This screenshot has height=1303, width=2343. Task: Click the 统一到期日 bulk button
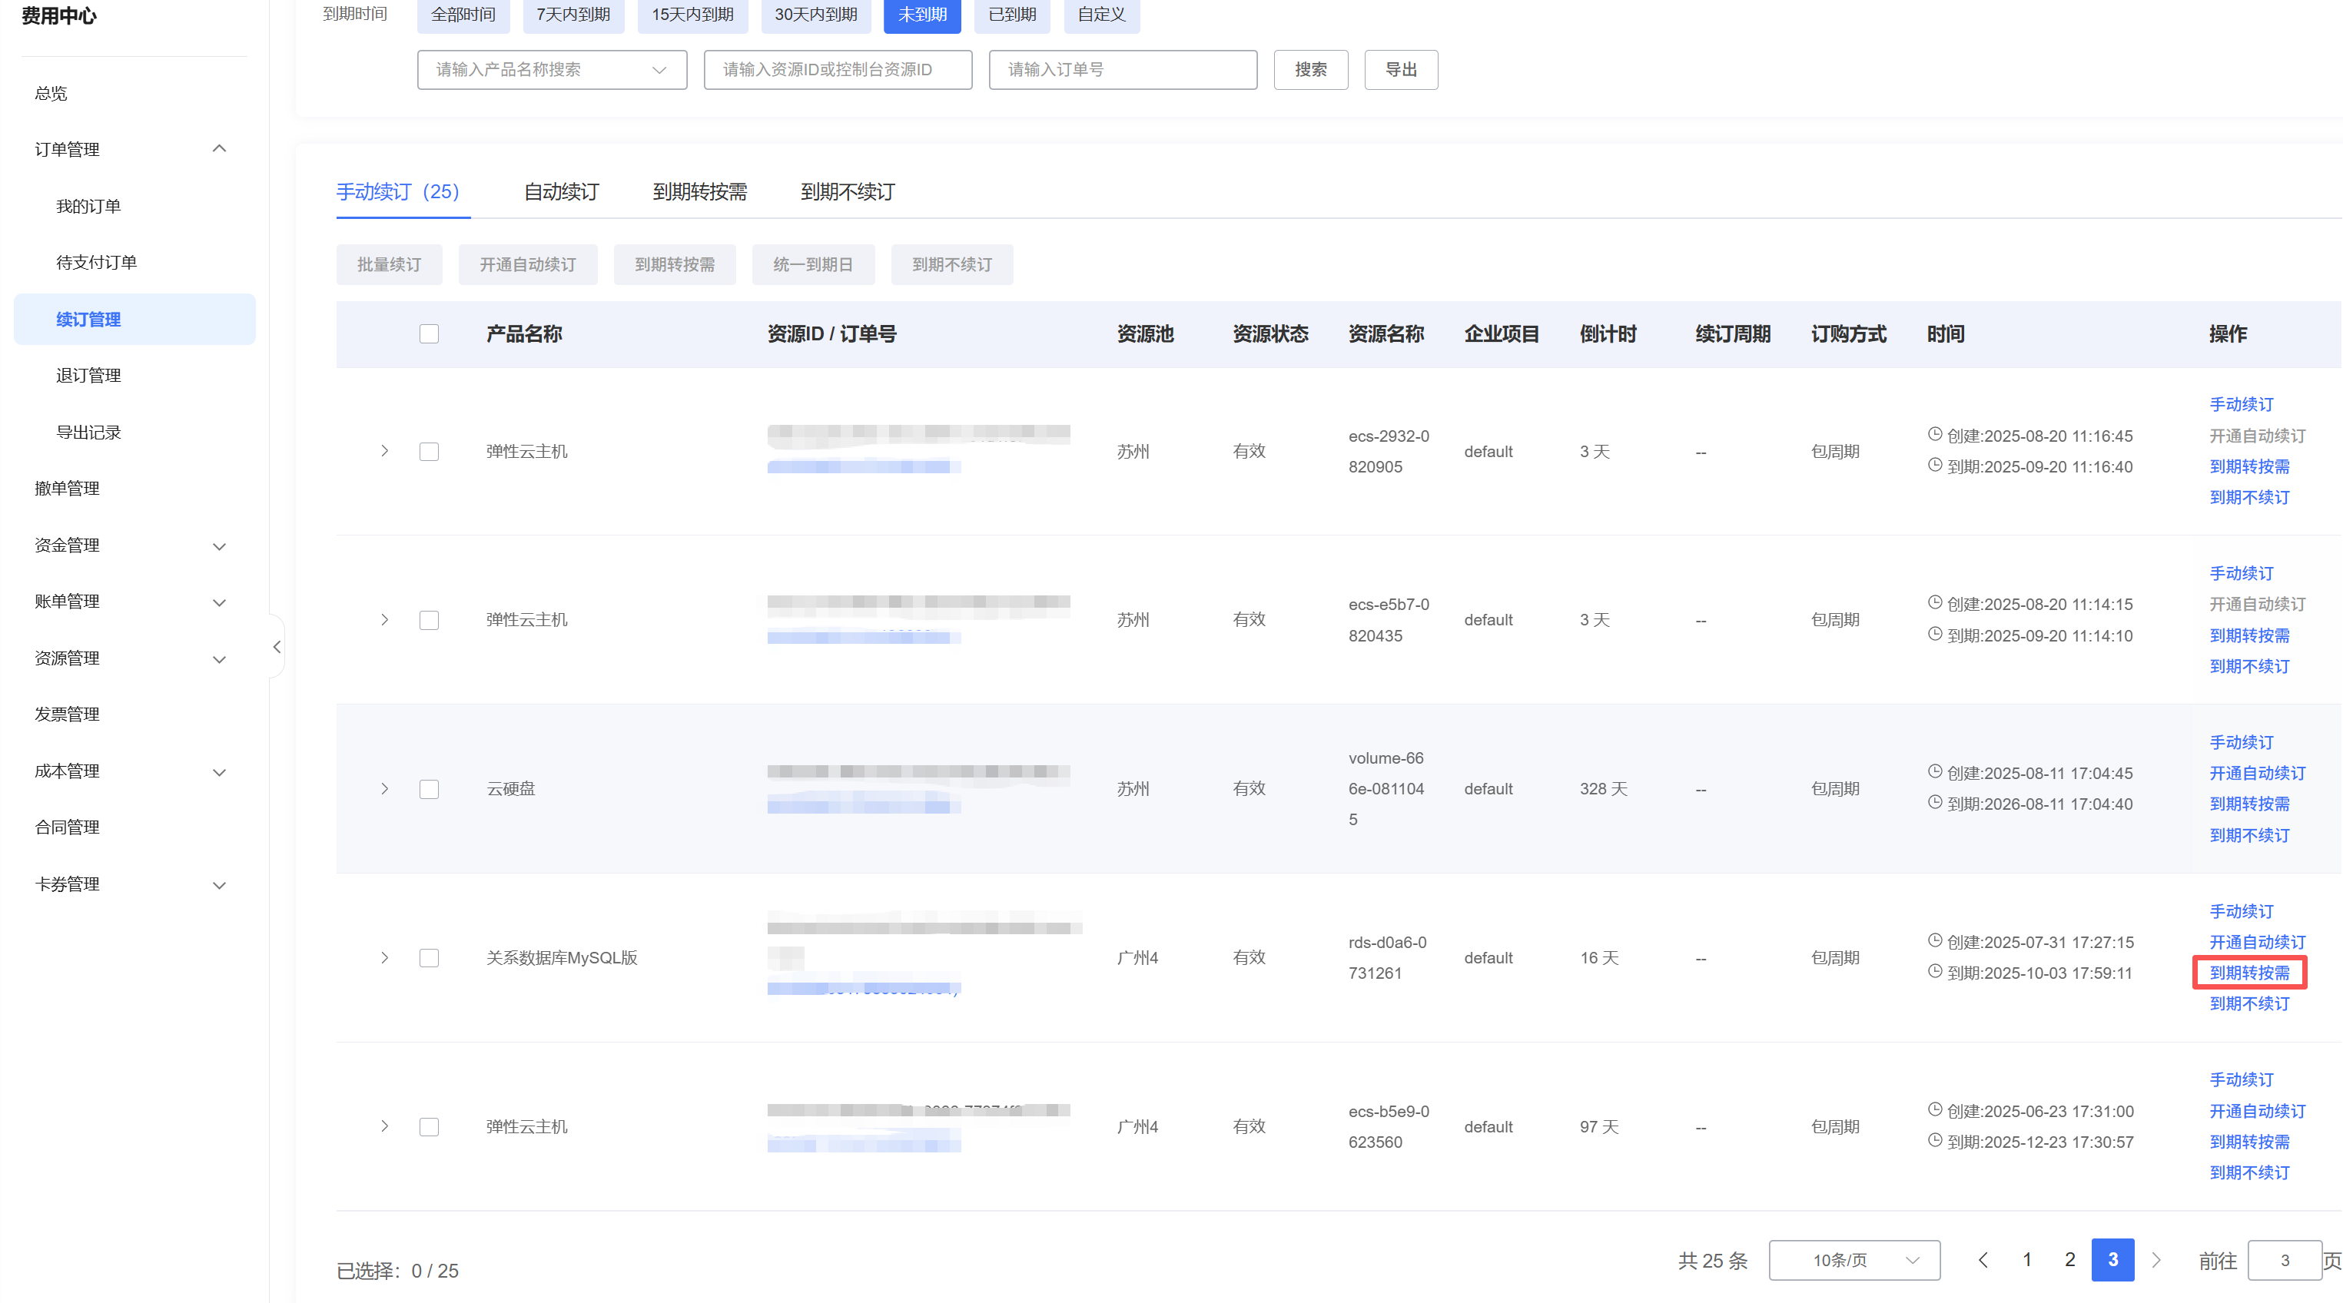813,264
